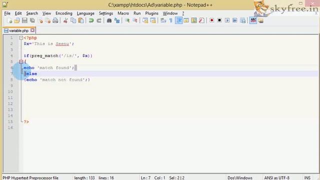Screen dimensions: 320x180
Task: Click the Zoom Out icon
Action: [x=135, y=20]
